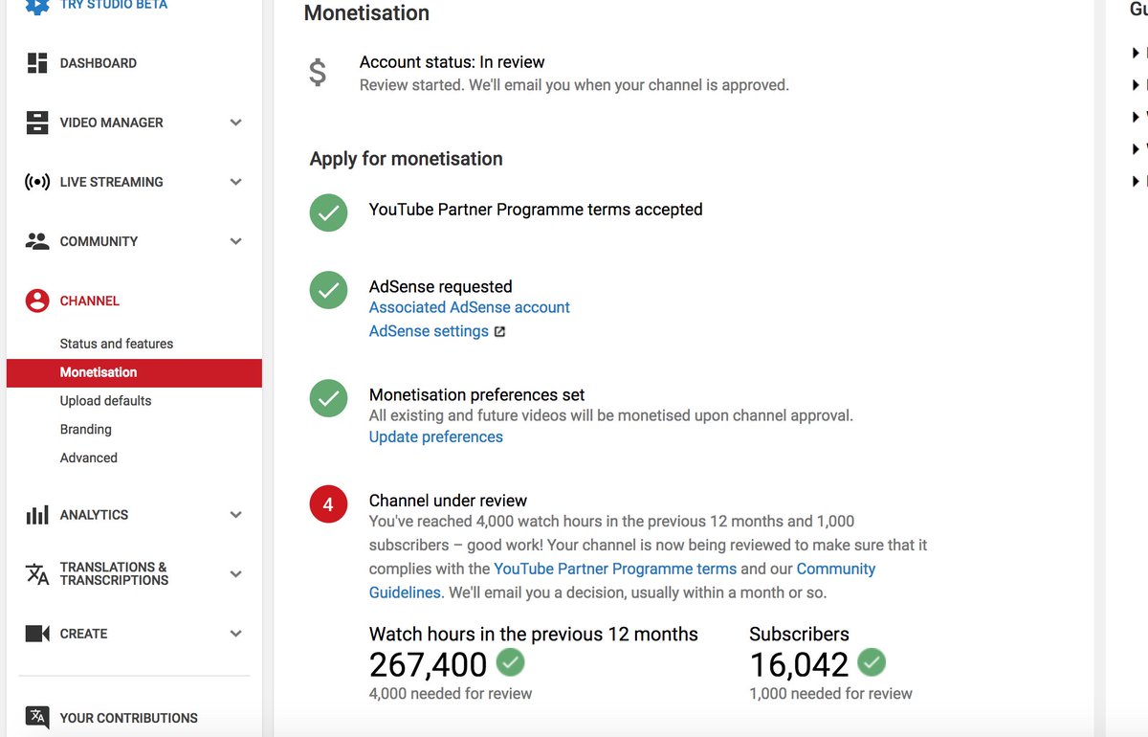Image resolution: width=1148 pixels, height=737 pixels.
Task: Expand the Community menu chevron
Action: click(x=236, y=241)
